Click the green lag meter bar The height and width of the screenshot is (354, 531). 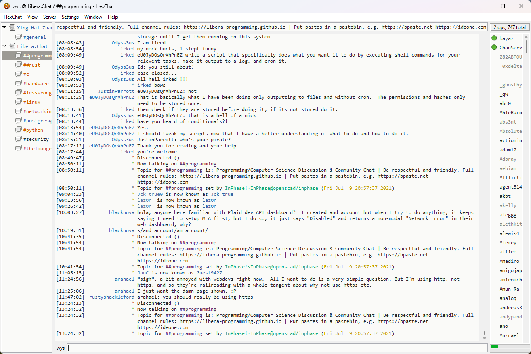494,346
